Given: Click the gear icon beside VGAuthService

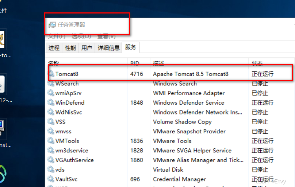Looking at the screenshot, I should (x=51, y=160).
